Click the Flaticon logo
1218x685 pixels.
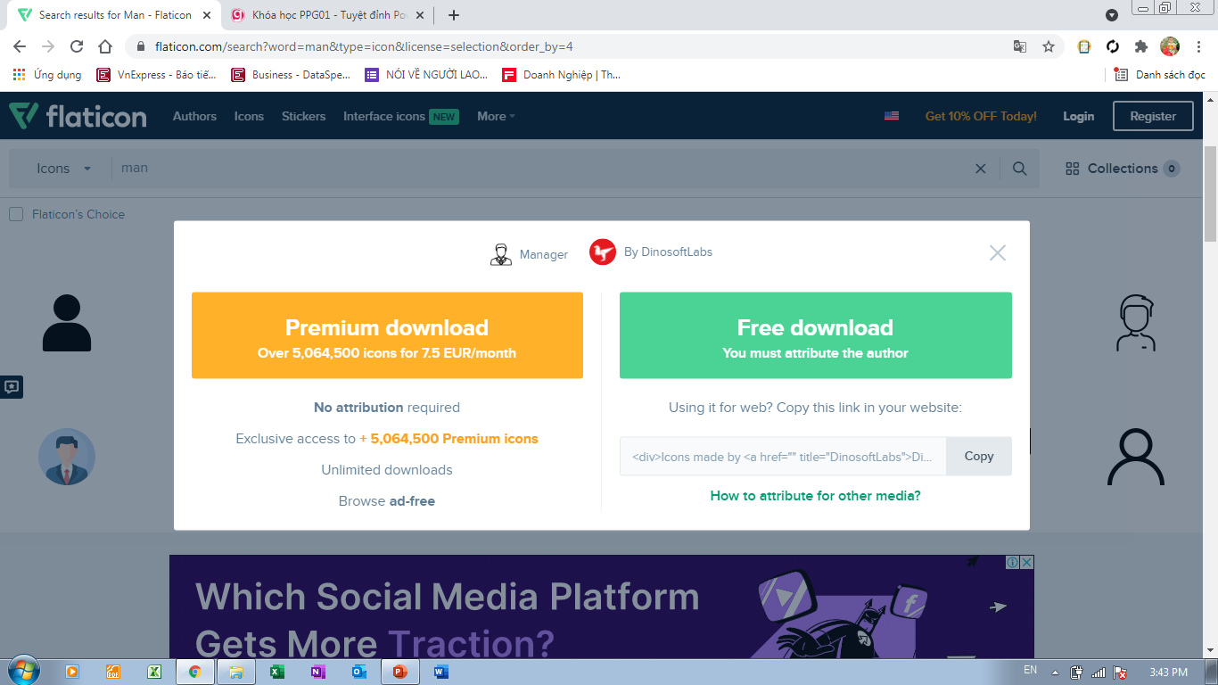click(78, 116)
